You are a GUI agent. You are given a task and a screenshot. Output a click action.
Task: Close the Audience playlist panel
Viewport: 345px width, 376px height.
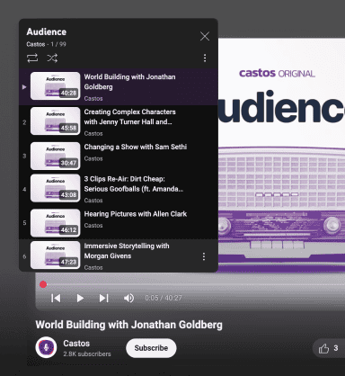pyautogui.click(x=205, y=36)
